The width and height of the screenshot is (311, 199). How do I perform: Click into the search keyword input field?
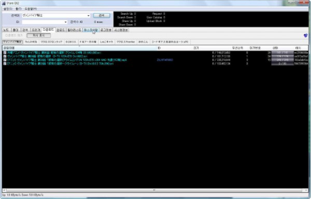click(x=54, y=16)
